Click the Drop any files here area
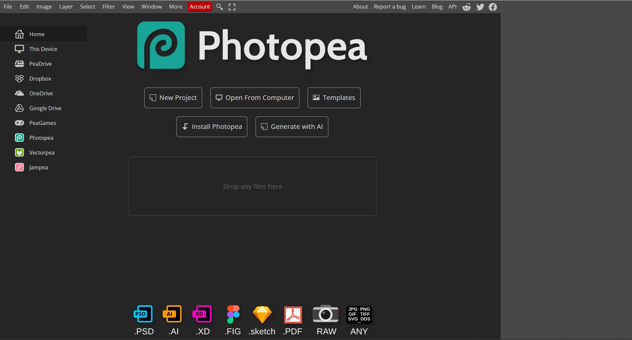Image resolution: width=632 pixels, height=340 pixels. 252,186
